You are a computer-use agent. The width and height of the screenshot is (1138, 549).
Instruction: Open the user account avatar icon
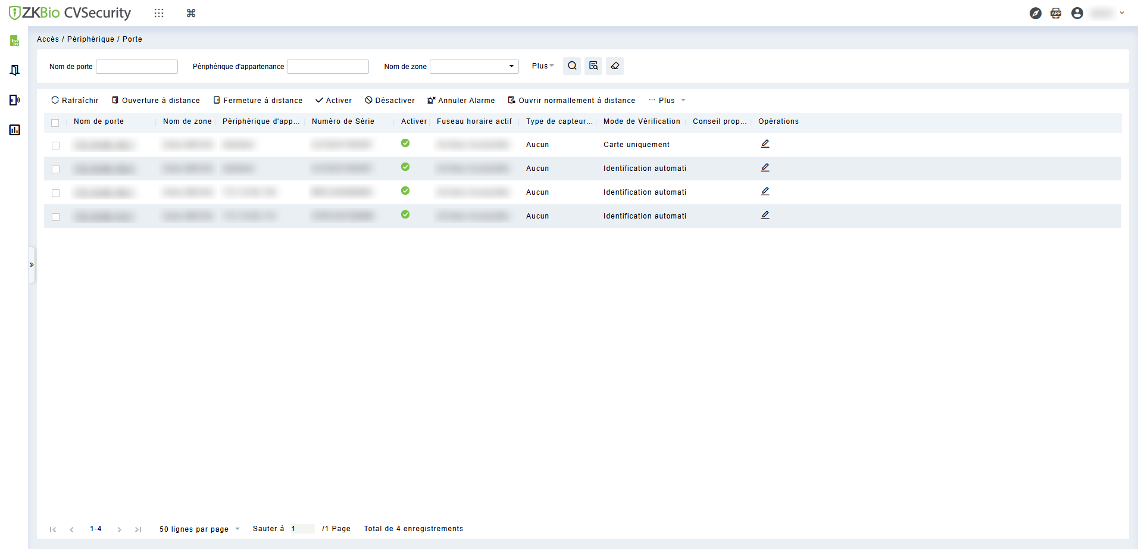coord(1077,13)
